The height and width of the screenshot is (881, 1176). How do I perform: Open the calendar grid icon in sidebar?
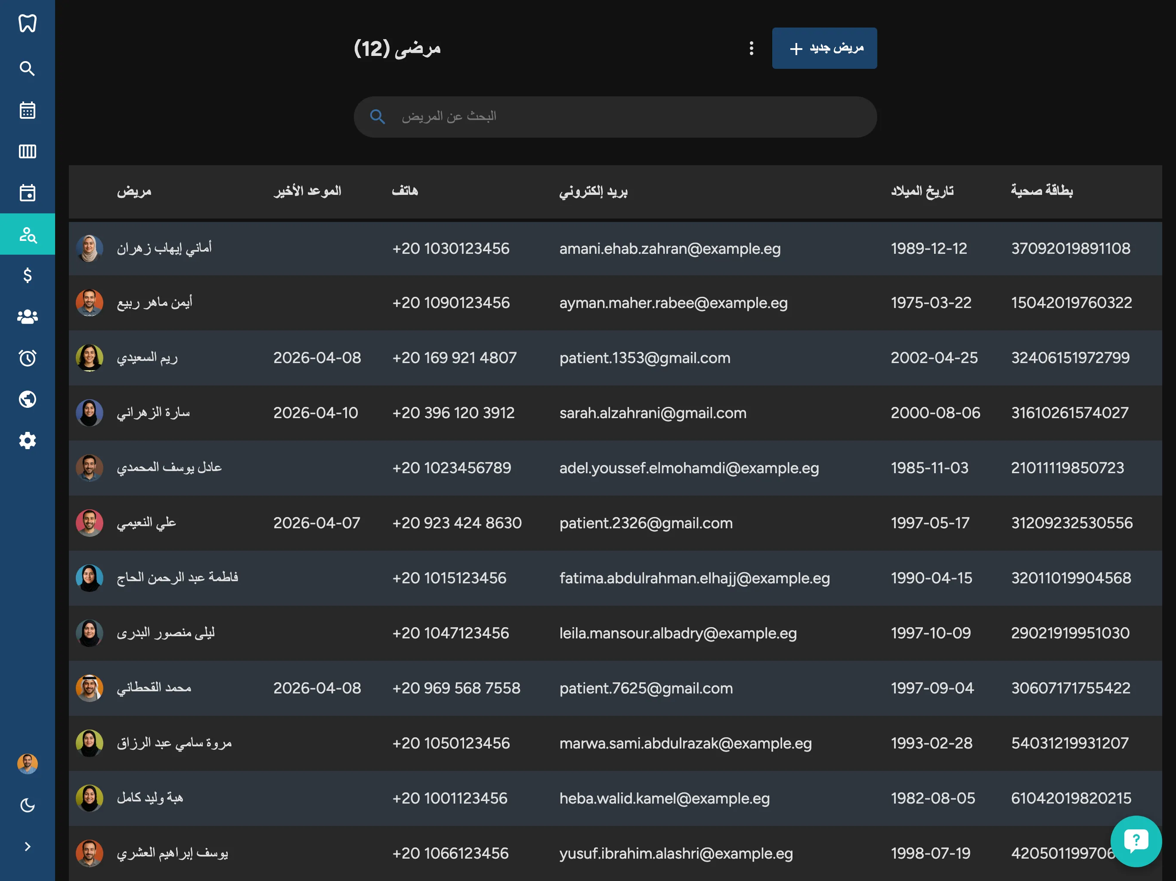[x=27, y=110]
